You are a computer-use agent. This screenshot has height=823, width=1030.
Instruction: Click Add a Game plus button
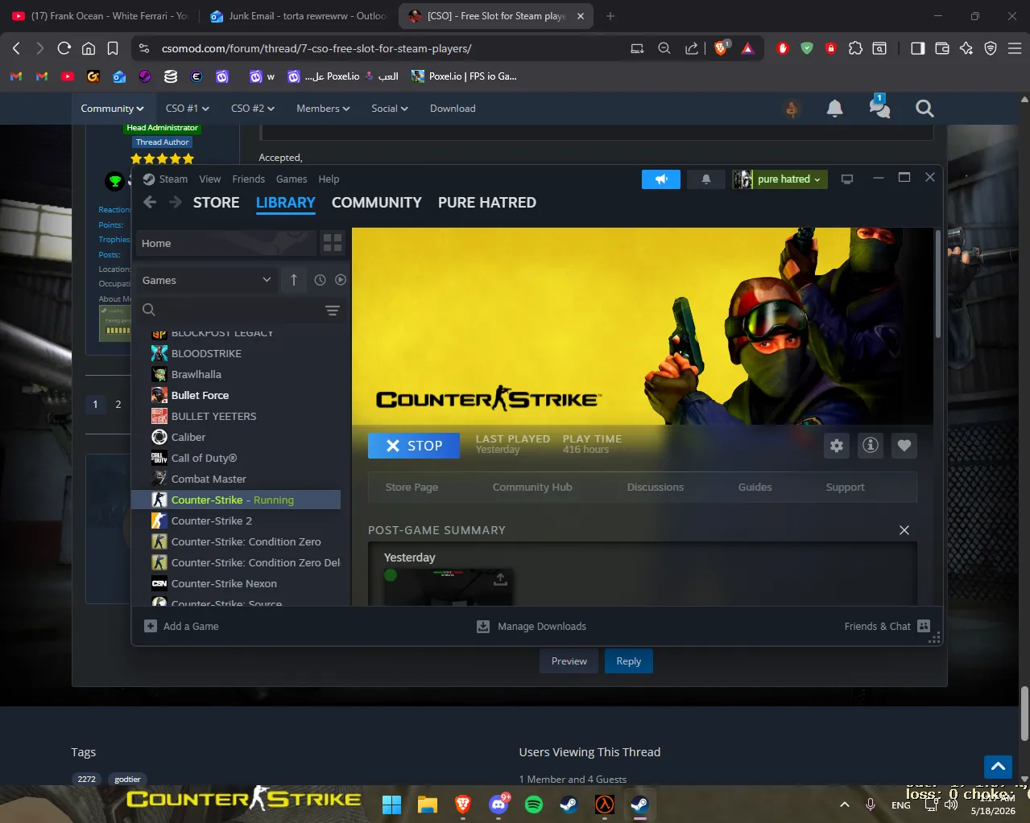(181, 626)
